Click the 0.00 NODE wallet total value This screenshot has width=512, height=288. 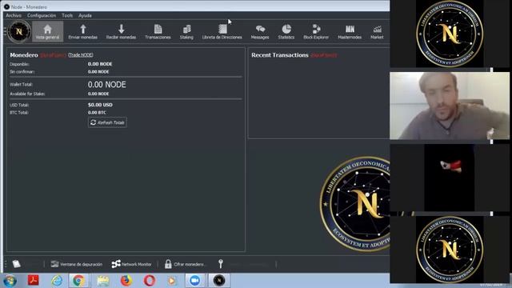(x=106, y=85)
